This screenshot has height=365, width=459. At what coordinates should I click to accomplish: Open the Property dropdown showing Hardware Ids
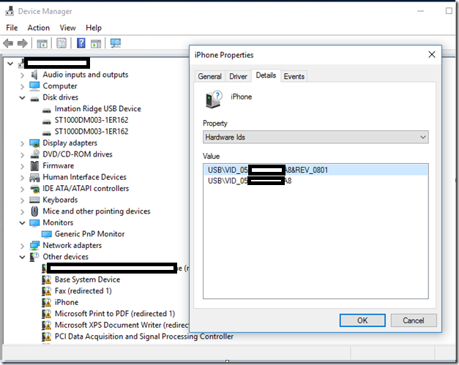coord(316,137)
